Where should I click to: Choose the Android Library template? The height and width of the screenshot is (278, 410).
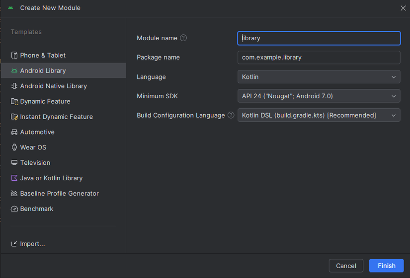63,70
